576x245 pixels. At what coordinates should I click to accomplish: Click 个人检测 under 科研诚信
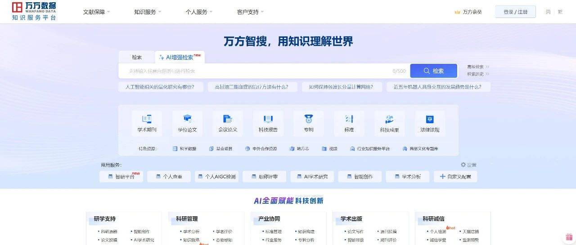coord(438,232)
